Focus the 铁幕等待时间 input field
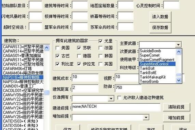This screenshot has height=130, width=195. 125,16
